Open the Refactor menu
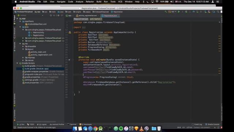Screen dimensions: 234x132 [90, 1]
